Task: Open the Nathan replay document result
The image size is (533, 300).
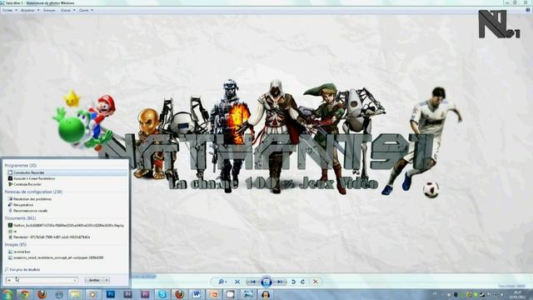Action: 67,225
